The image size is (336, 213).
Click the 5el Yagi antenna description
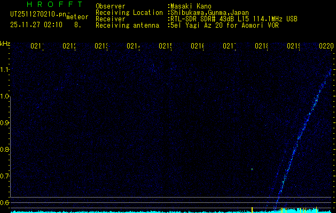click(224, 26)
